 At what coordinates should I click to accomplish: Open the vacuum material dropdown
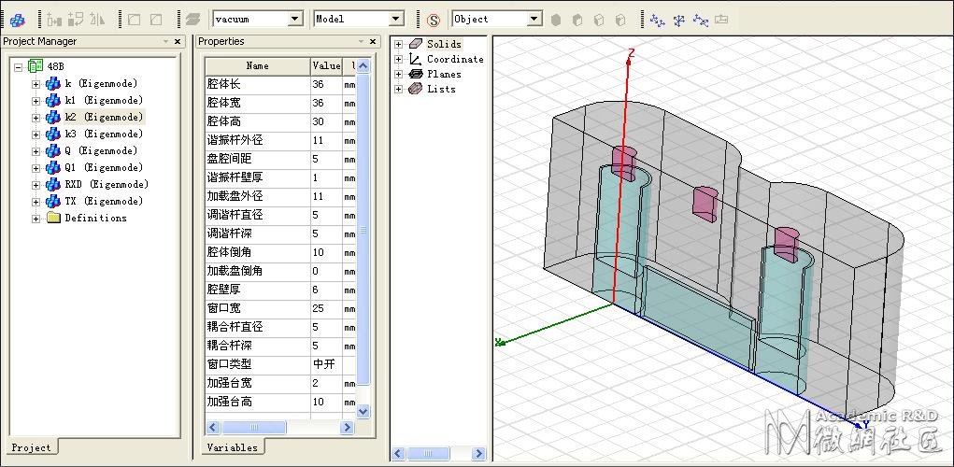[295, 19]
